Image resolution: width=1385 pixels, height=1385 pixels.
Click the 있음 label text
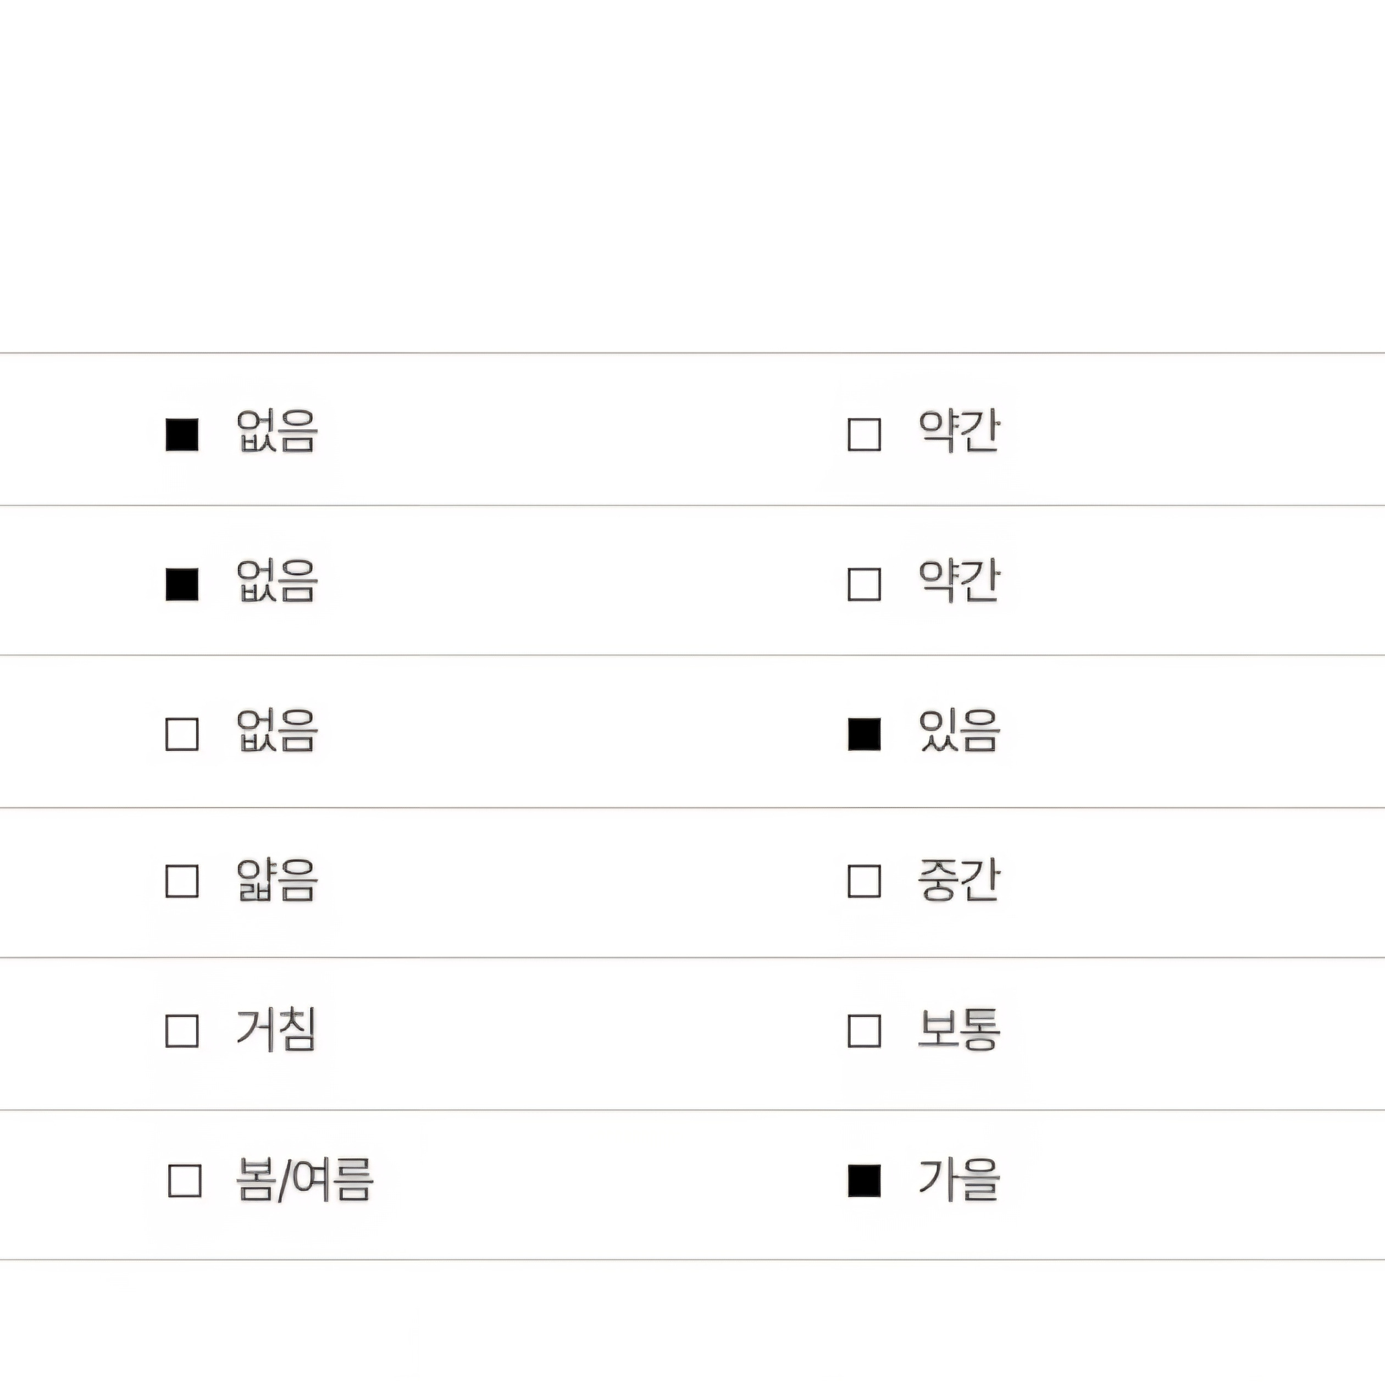point(959,730)
